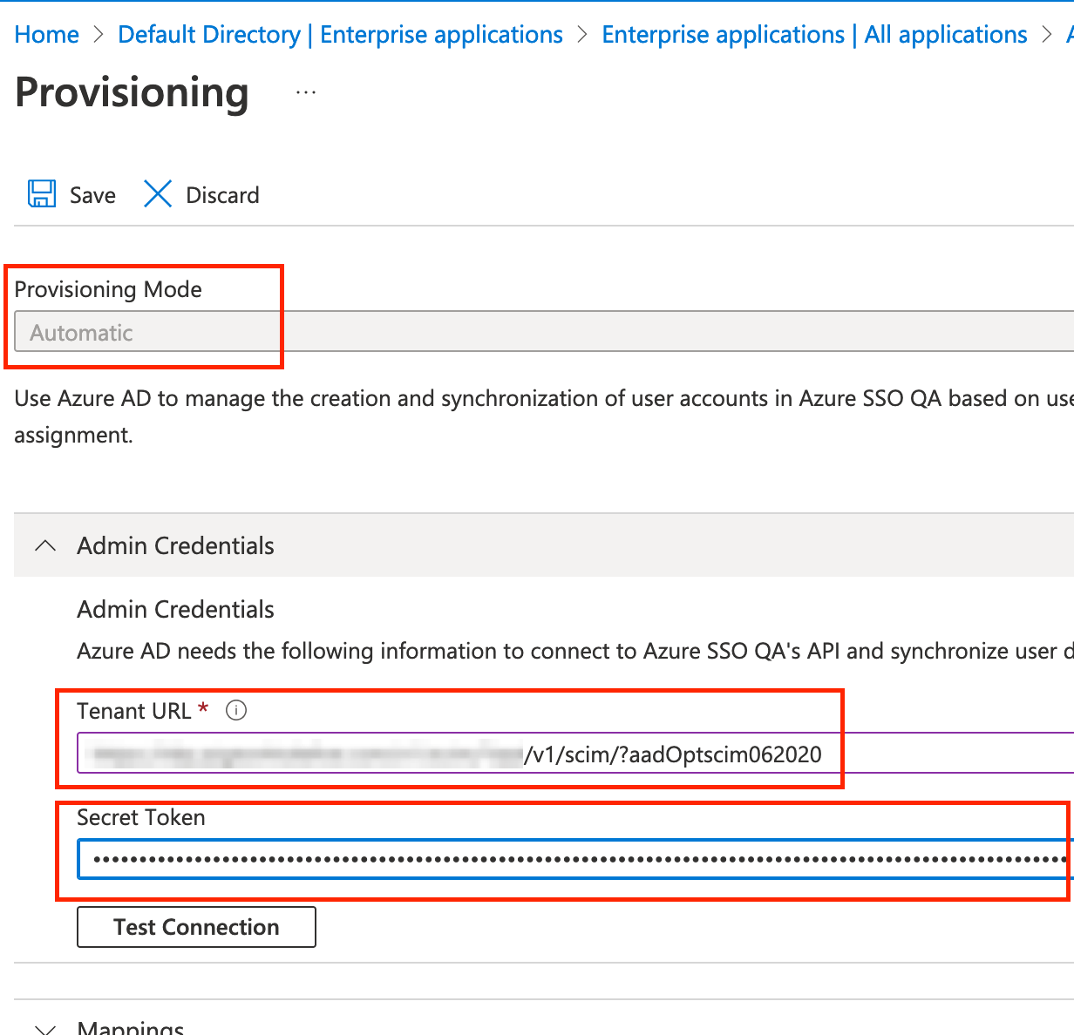Focus the Tenant URL input field

click(x=575, y=754)
